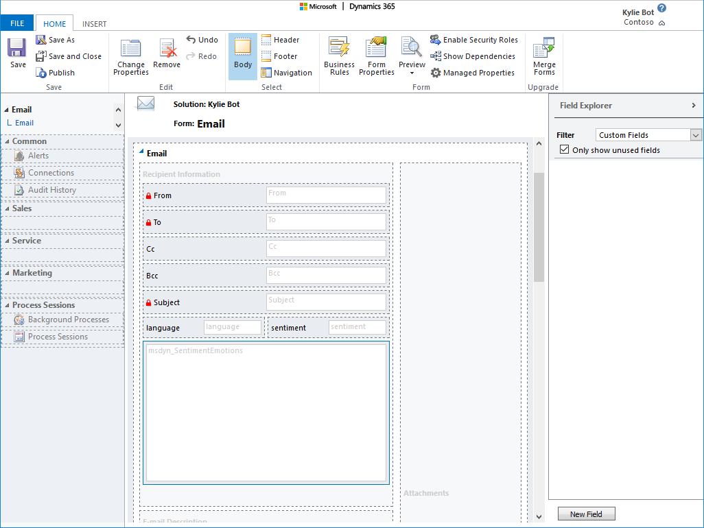Screen dimensions: 704x528
Task: Collapse the Email tree root node
Action: point(7,110)
